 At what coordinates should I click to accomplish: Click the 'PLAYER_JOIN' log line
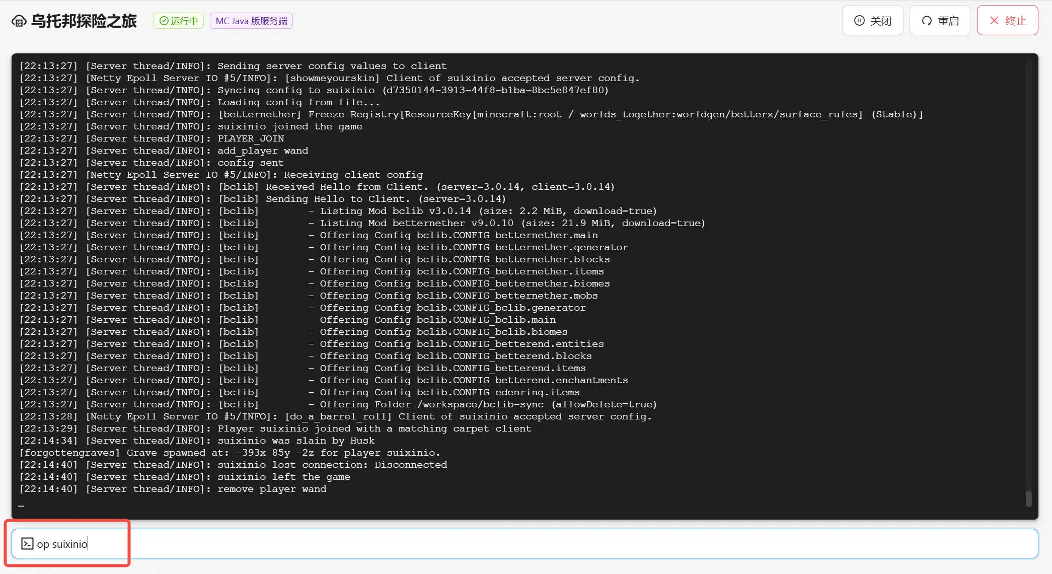pyautogui.click(x=152, y=138)
